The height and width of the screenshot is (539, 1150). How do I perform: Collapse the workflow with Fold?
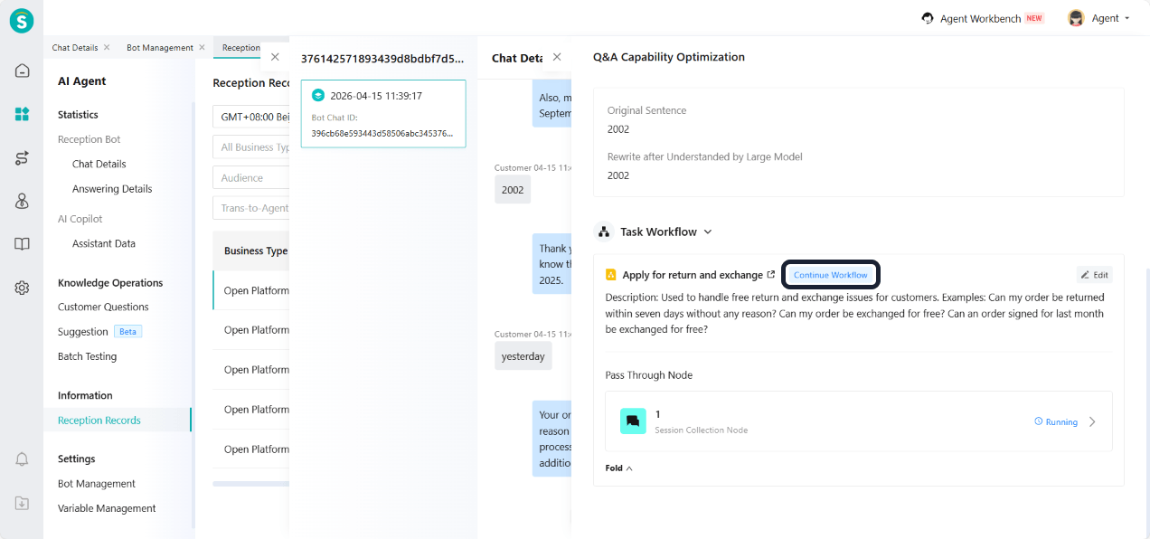click(618, 468)
